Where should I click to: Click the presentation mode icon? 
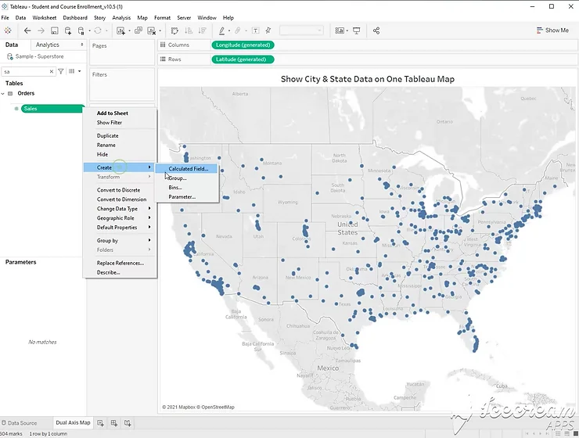[x=356, y=31]
